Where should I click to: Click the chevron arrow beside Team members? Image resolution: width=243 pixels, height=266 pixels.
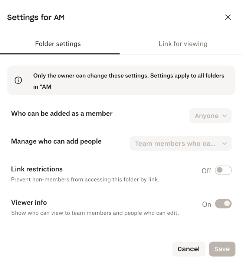click(224, 144)
